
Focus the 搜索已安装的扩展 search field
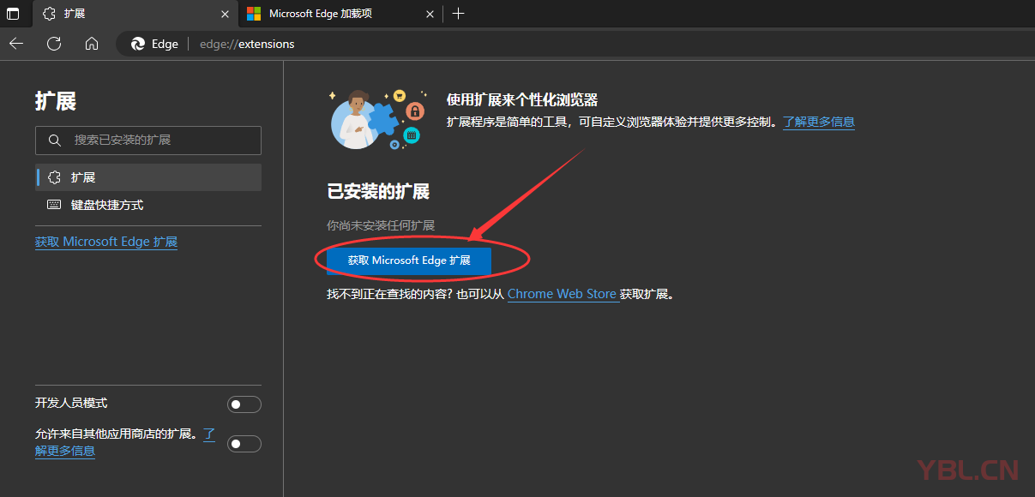coord(159,140)
